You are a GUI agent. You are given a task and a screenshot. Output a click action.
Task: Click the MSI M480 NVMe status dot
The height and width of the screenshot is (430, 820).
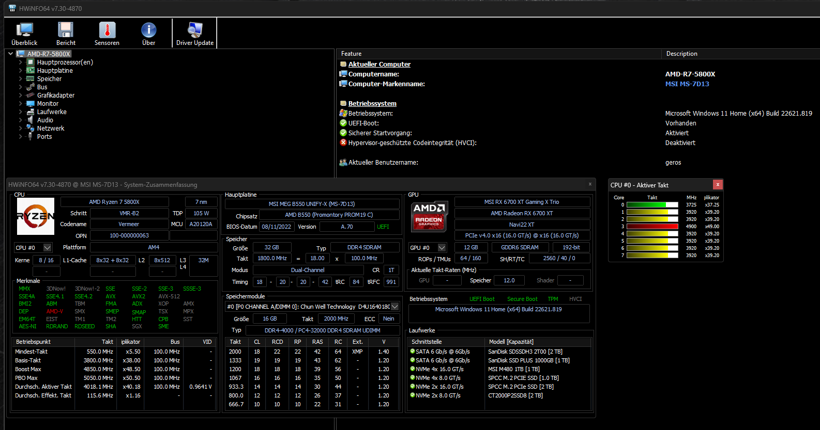click(x=413, y=369)
